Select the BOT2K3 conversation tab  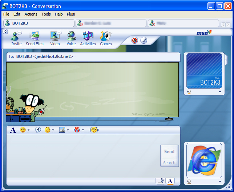(x=38, y=23)
